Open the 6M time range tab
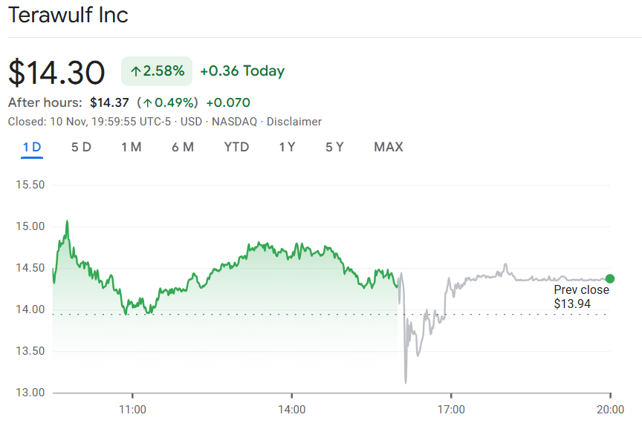Viewport: 642px width, 426px height. point(183,147)
